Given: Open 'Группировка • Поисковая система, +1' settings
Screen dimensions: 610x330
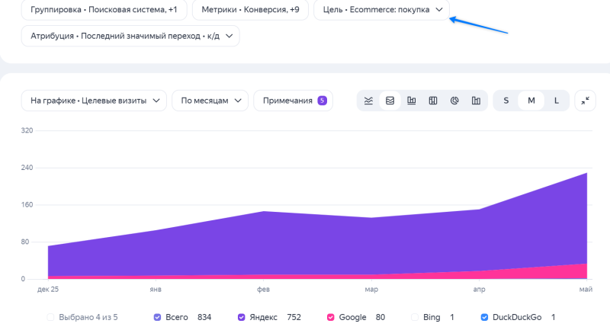Looking at the screenshot, I should [x=104, y=10].
